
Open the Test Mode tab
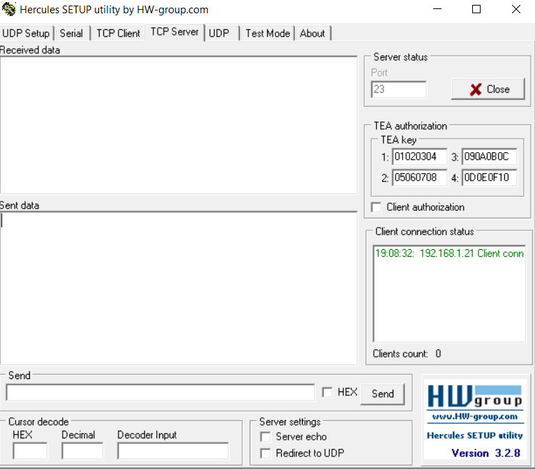pyautogui.click(x=267, y=33)
